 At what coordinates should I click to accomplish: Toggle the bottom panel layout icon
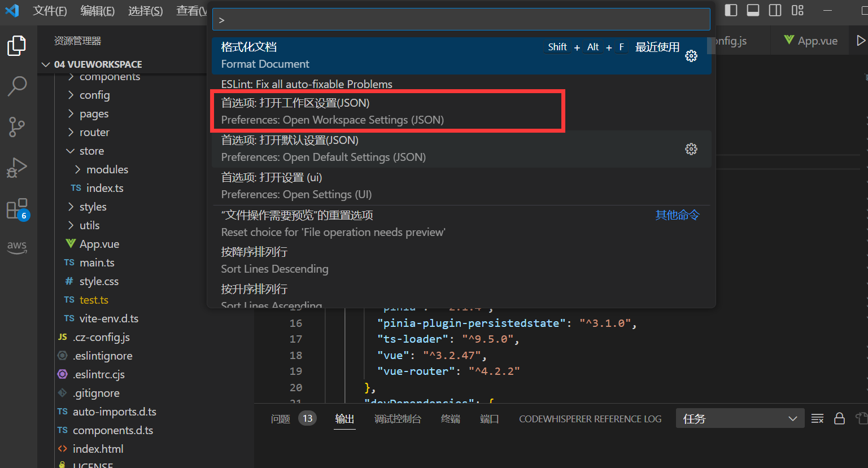pyautogui.click(x=753, y=10)
